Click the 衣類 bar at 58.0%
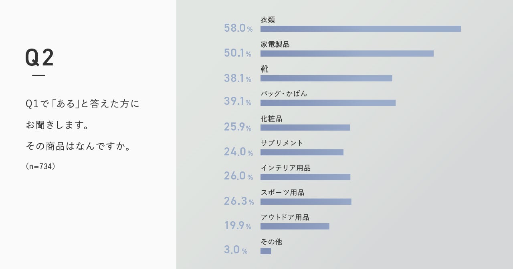Viewport: 513px width, 269px height. [360, 29]
